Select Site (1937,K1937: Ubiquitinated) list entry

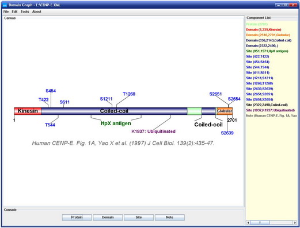[x=270, y=110]
